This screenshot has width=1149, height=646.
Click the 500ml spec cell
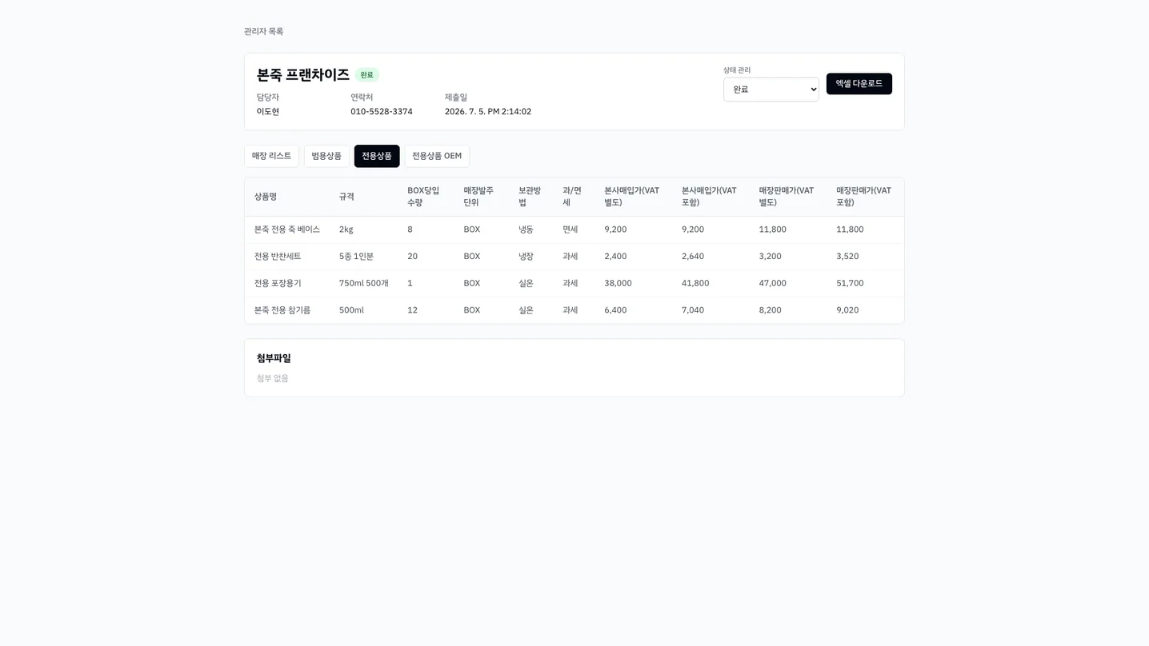pos(351,310)
